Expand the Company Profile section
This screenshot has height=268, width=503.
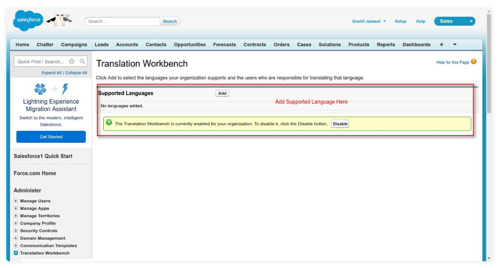(x=16, y=223)
